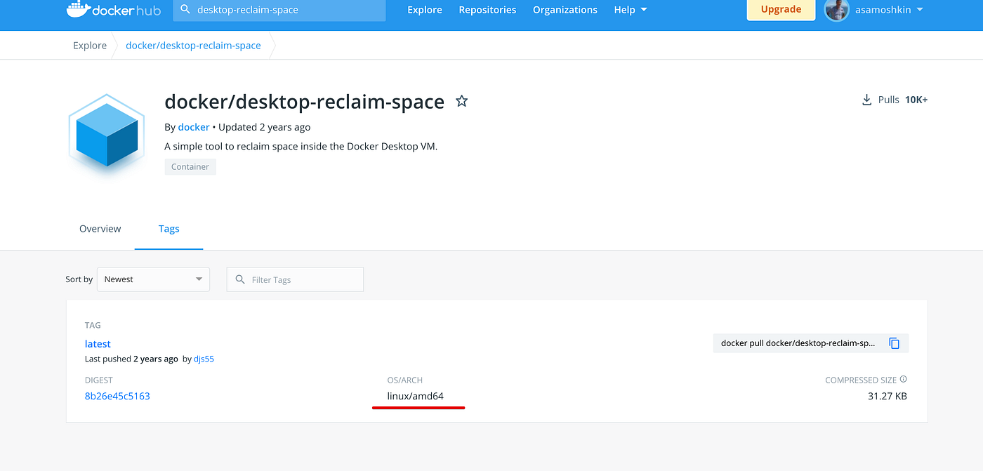Click the Container category badge

pos(190,167)
